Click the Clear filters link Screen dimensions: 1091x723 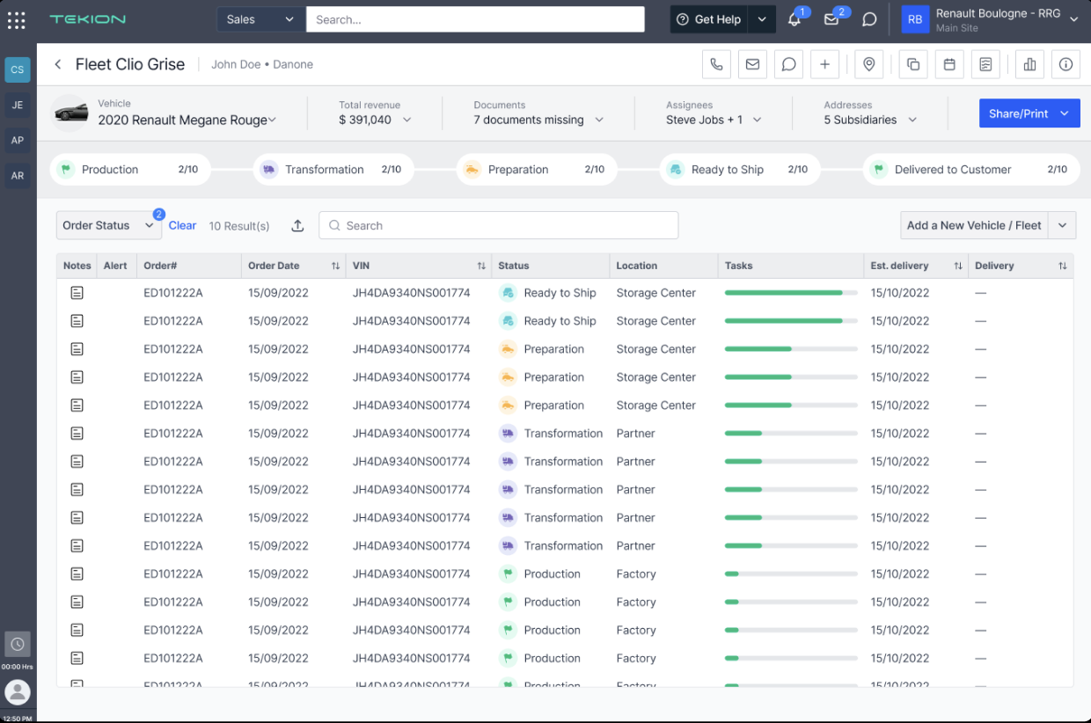click(x=182, y=226)
